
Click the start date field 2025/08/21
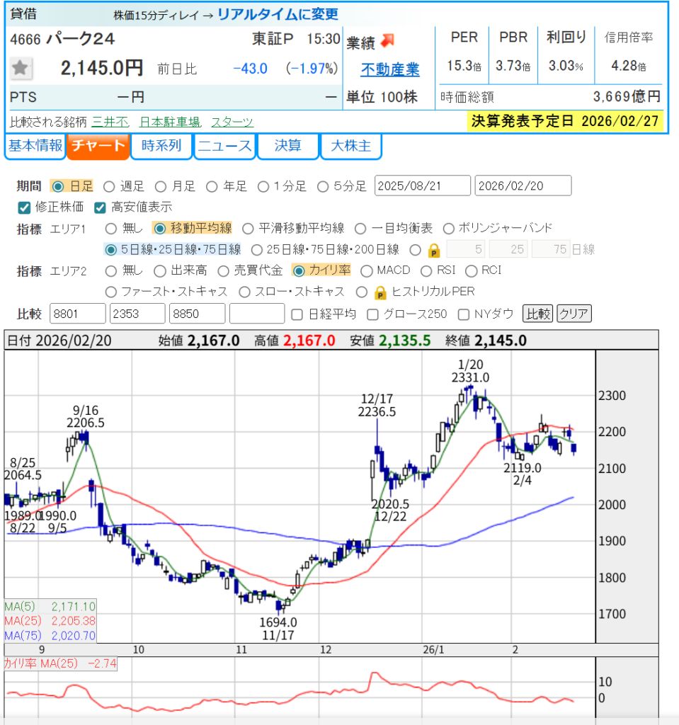click(422, 186)
